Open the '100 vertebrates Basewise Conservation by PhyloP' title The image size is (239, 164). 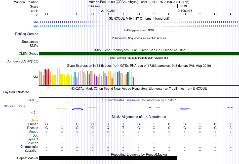(x=139, y=100)
